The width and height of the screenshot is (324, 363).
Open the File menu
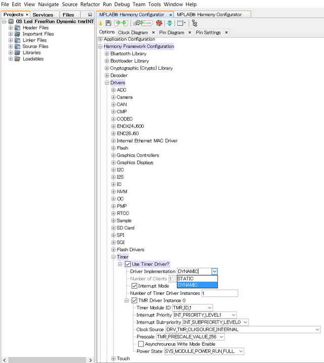(x=5, y=5)
